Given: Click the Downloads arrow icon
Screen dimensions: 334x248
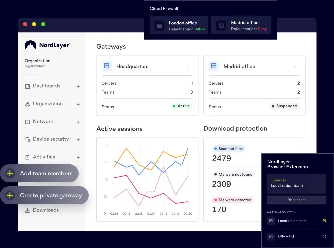Looking at the screenshot, I should point(28,210).
